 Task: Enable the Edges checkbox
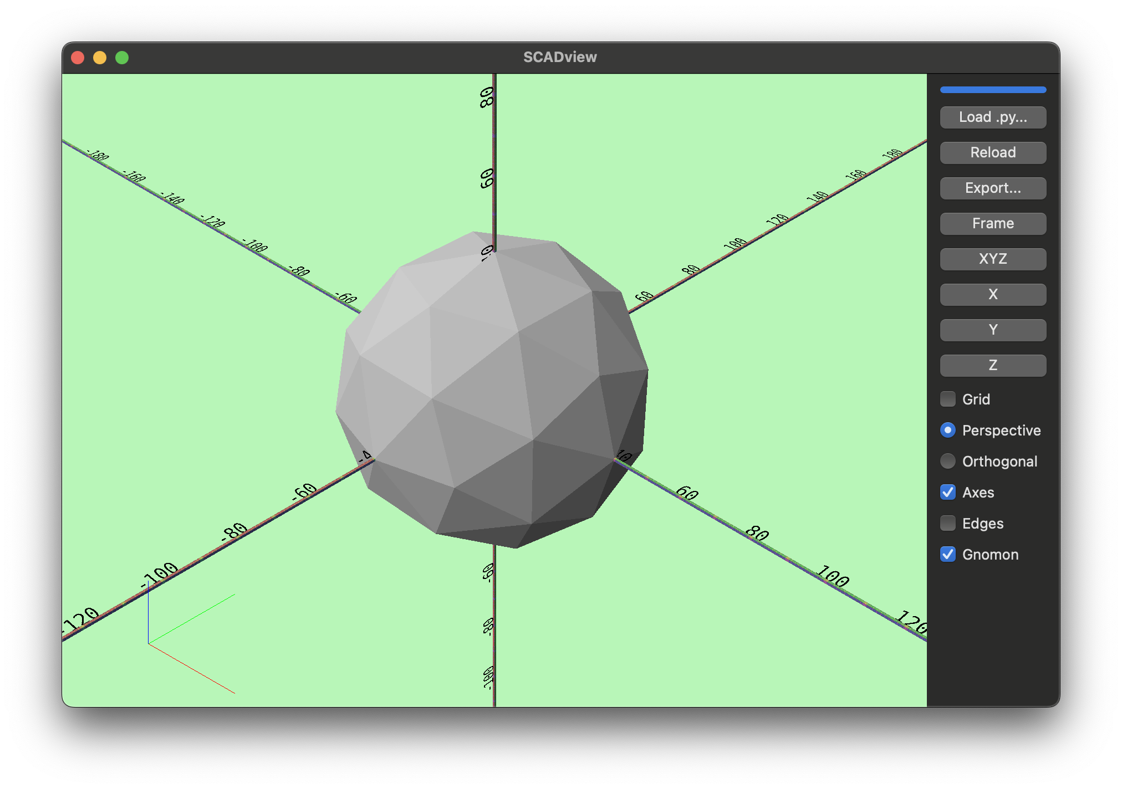tap(947, 523)
